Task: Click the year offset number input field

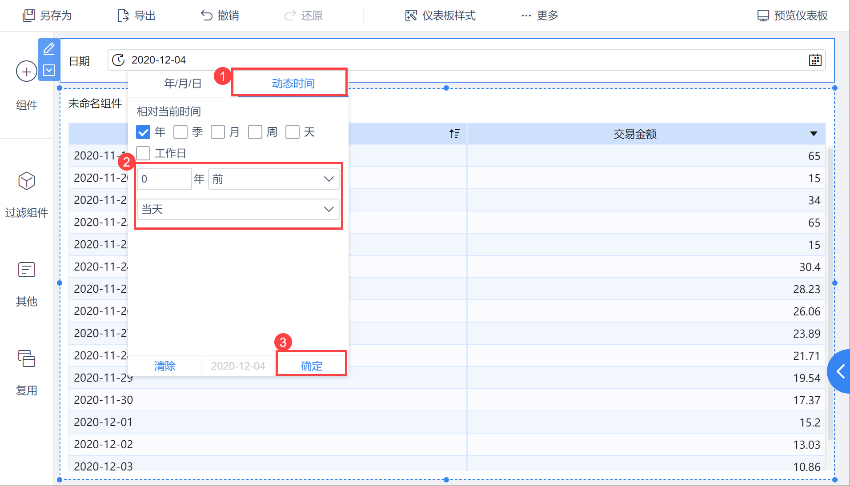Action: coord(164,179)
